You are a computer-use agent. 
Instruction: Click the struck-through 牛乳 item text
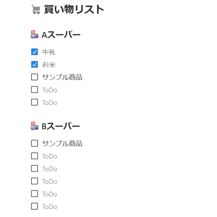click(x=49, y=52)
